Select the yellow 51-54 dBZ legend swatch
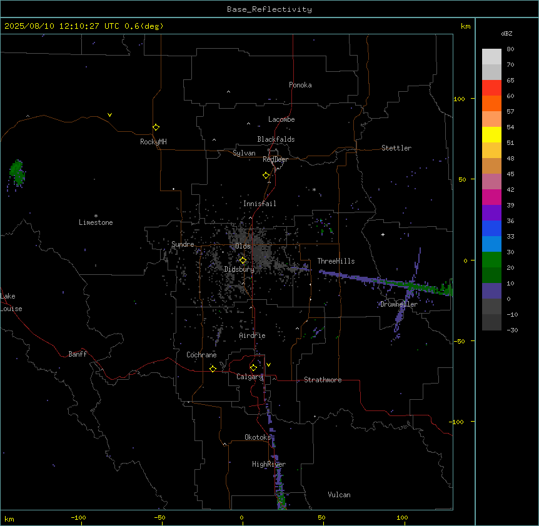 pyautogui.click(x=491, y=134)
